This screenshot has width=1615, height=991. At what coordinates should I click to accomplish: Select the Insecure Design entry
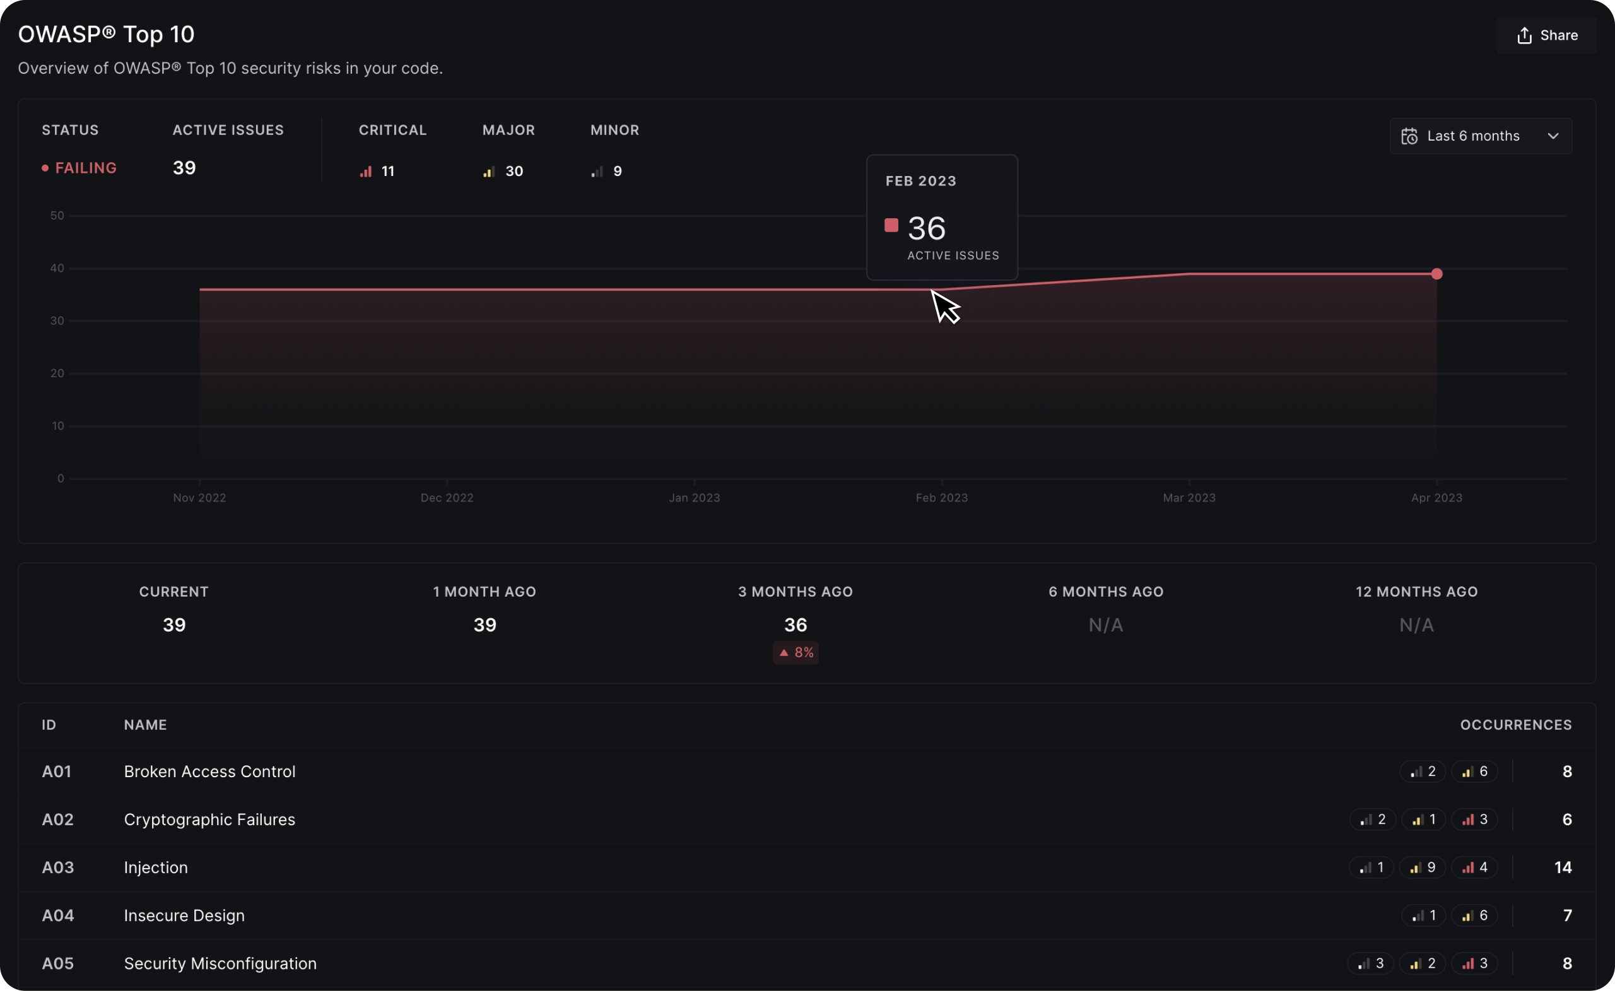click(x=184, y=916)
